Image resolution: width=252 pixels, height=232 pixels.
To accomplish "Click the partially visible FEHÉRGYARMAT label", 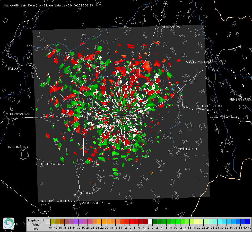I will pyautogui.click(x=241, y=100).
